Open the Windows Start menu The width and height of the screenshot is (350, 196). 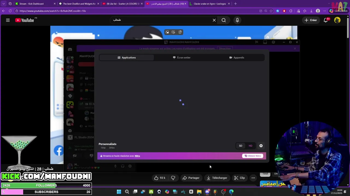pos(119,192)
